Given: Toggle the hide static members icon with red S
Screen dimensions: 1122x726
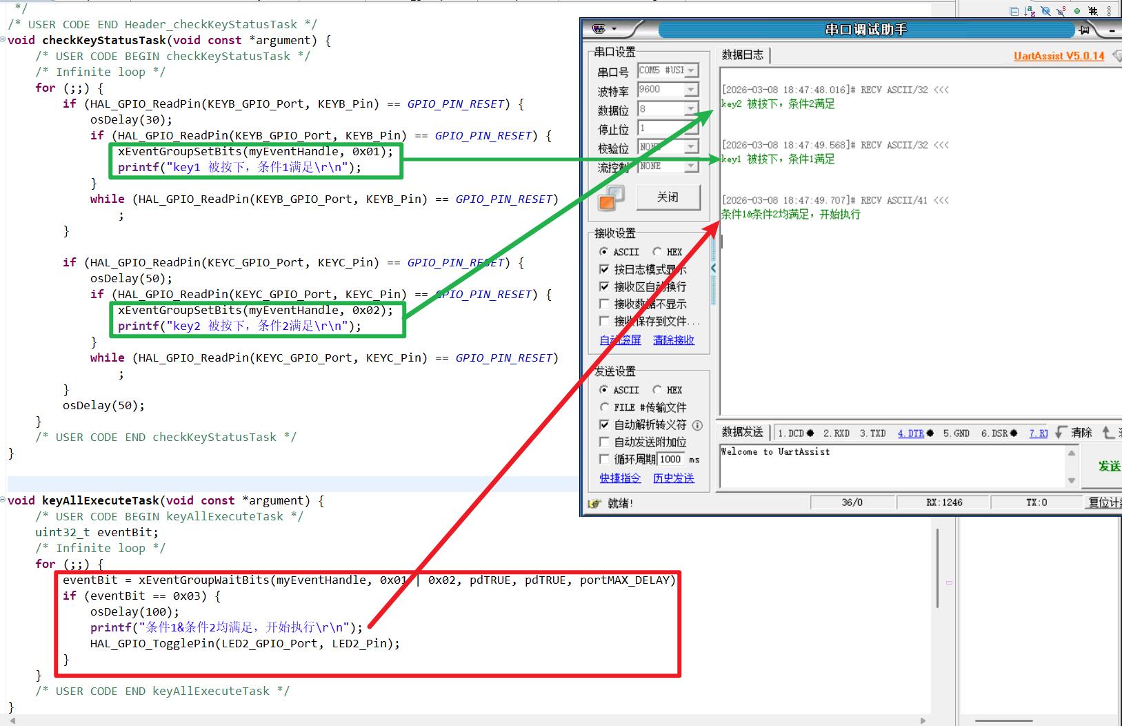Looking at the screenshot, I should pos(1061,11).
